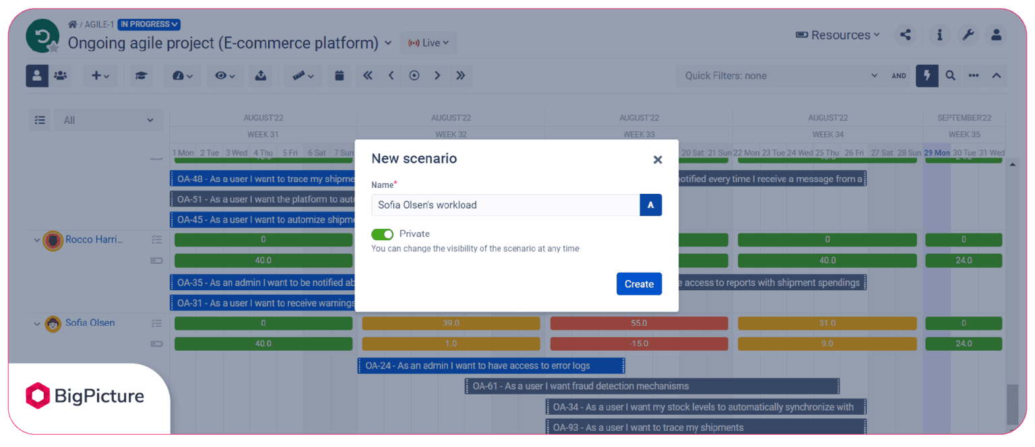Go to next period arrow
Viewport: 1035px width, 447px height.
point(437,75)
